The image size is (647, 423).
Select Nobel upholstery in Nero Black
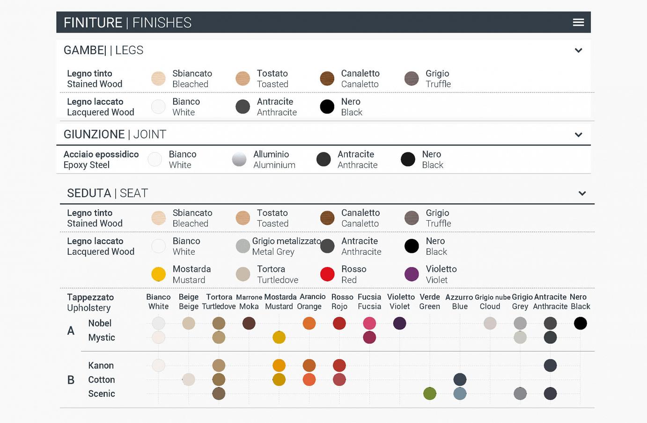[x=581, y=323]
